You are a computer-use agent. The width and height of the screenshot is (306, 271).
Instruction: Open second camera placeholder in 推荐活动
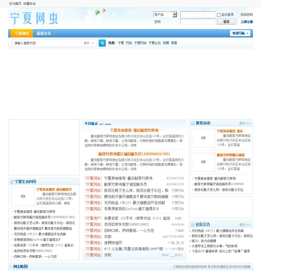(203, 162)
